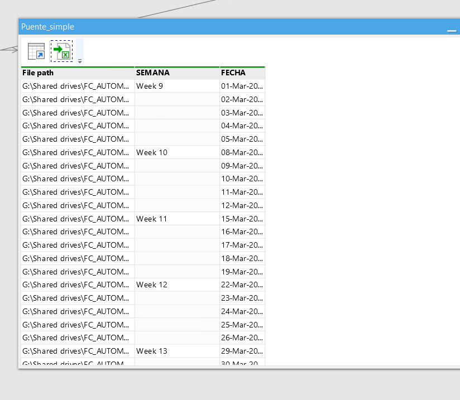This screenshot has width=460, height=400.
Task: Select the Week 11 cell
Action: (x=177, y=219)
